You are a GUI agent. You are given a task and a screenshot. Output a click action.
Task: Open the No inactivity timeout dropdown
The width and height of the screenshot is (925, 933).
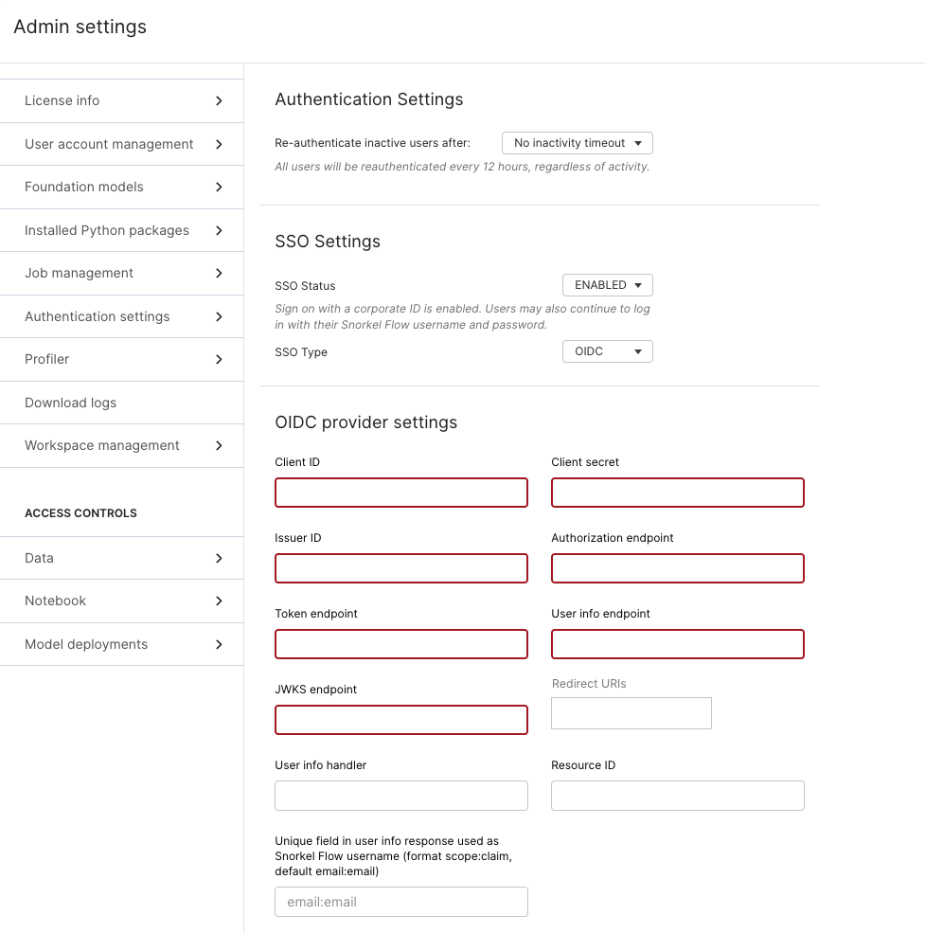point(577,143)
